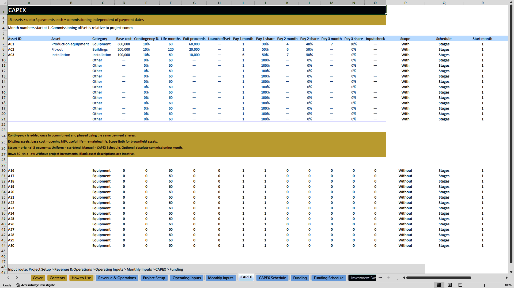Screen dimensions: 514x288
Task: Open the Funding sheet tab
Action: pos(300,278)
